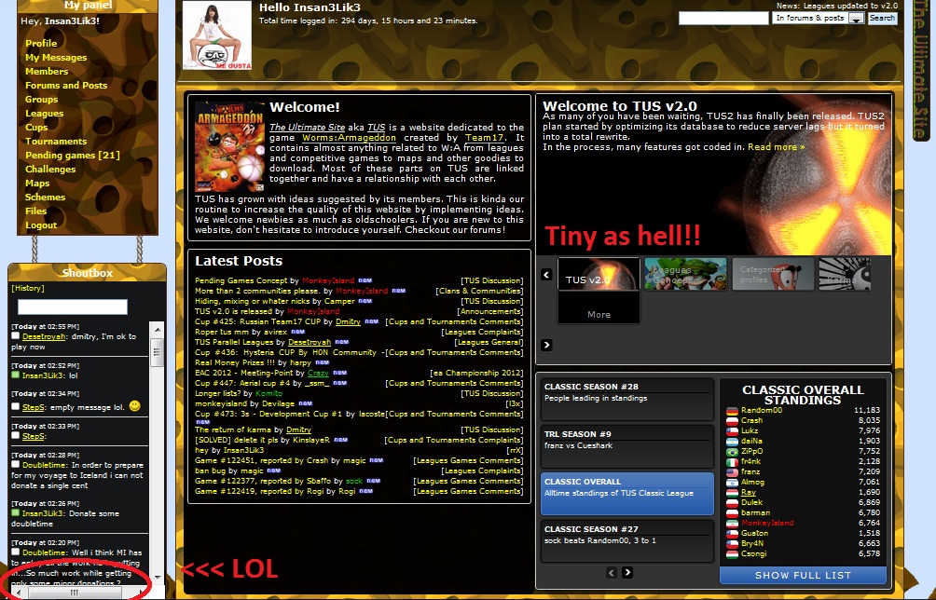936x600 pixels.
Task: Open Forums and Posts from My panel
Action: [x=66, y=86]
